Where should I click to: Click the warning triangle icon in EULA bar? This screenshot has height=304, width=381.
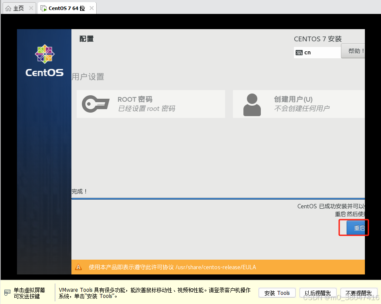[78, 267]
